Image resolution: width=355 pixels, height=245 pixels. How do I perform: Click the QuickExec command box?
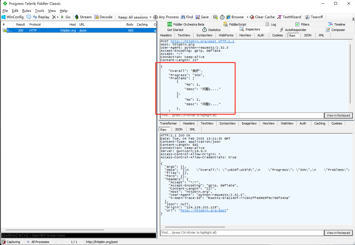(79, 235)
